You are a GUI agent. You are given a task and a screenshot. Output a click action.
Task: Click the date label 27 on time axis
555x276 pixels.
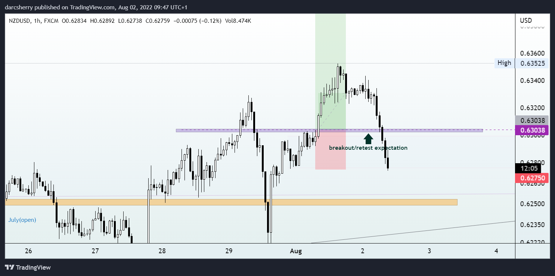(x=95, y=251)
